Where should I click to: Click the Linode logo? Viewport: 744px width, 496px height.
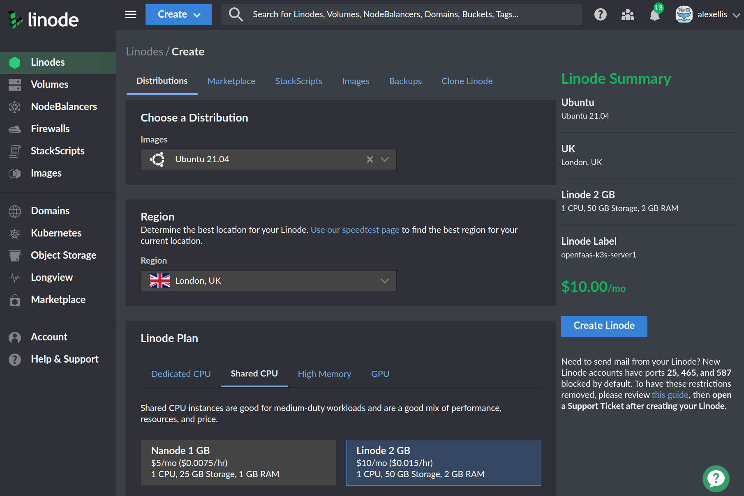pos(43,19)
